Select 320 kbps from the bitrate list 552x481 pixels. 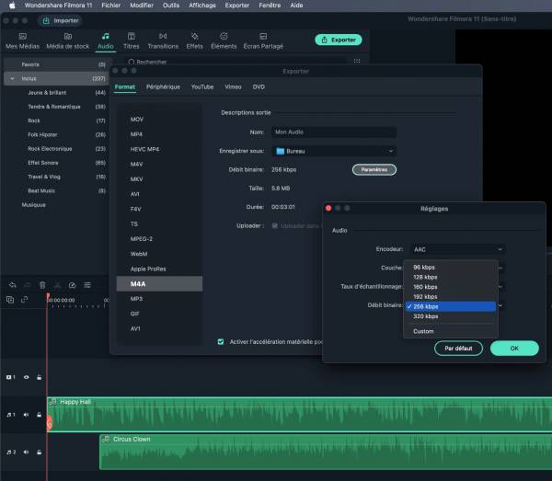pyautogui.click(x=425, y=316)
